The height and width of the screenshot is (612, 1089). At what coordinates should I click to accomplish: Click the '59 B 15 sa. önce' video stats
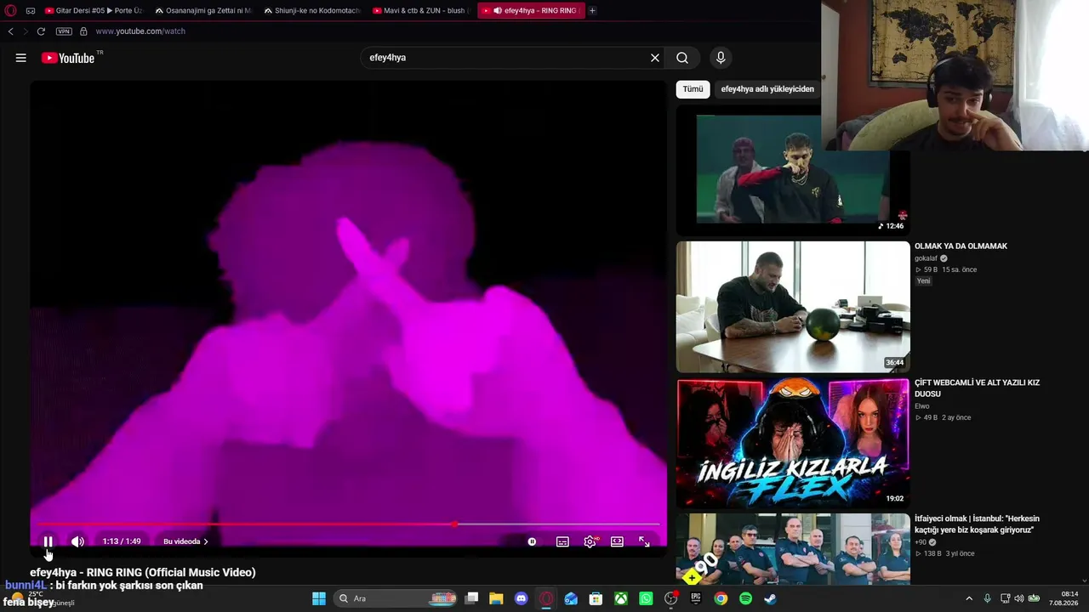pos(946,270)
